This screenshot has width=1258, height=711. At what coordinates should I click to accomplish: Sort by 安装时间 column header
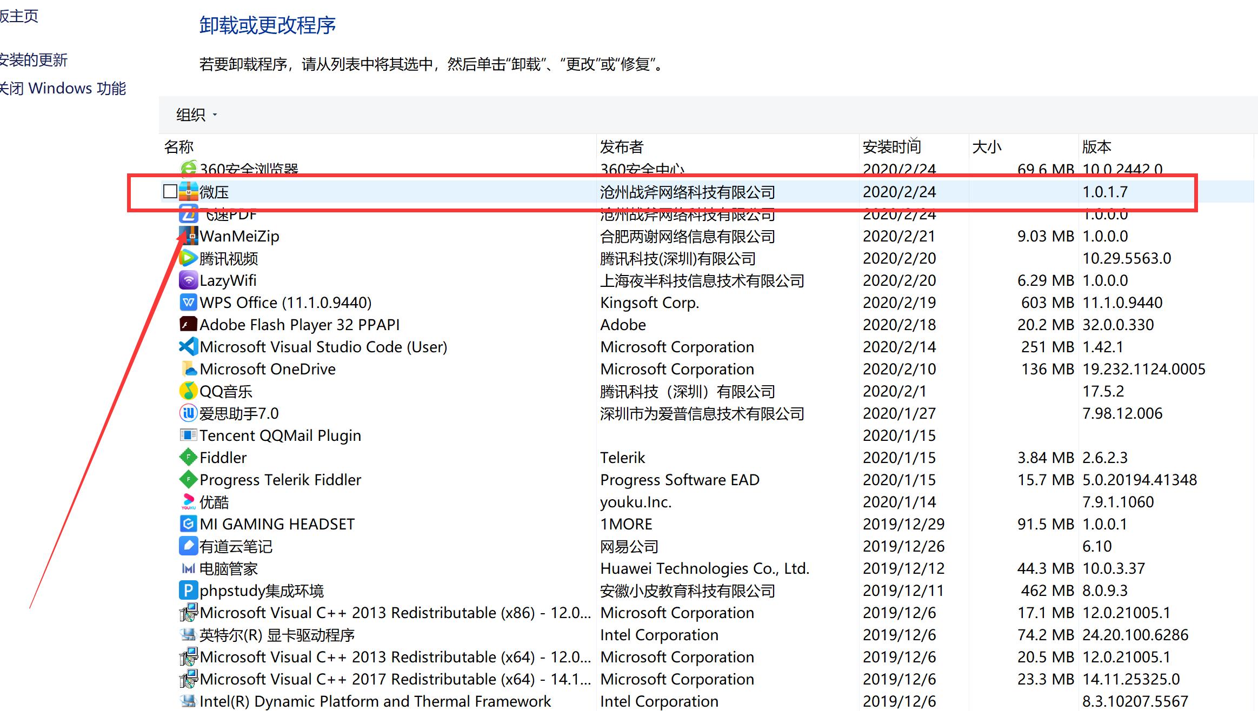pyautogui.click(x=891, y=147)
